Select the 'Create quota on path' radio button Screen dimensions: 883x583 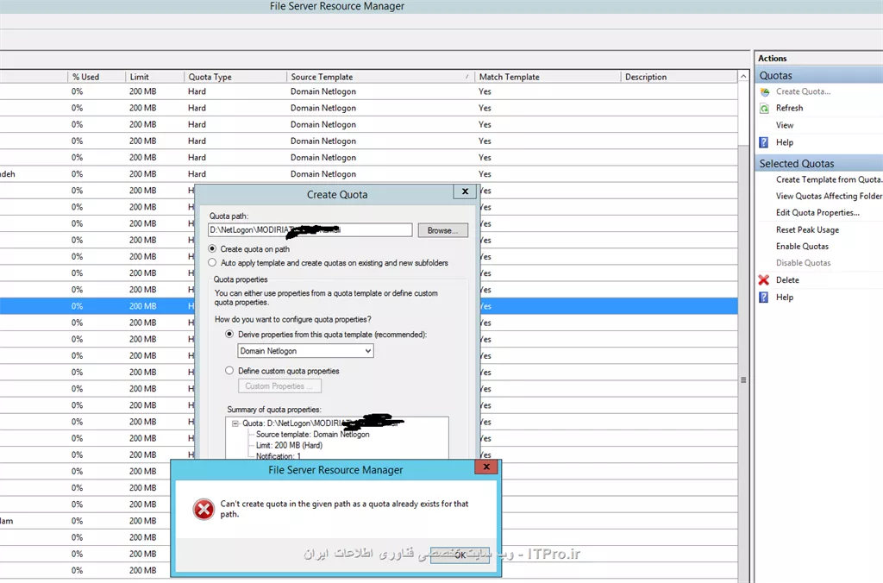[x=212, y=248]
